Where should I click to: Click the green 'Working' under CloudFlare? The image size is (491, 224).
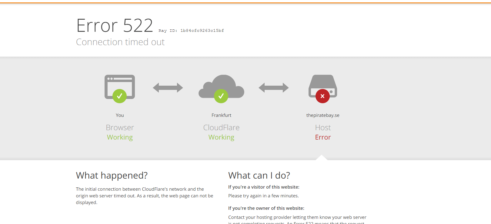(x=221, y=137)
